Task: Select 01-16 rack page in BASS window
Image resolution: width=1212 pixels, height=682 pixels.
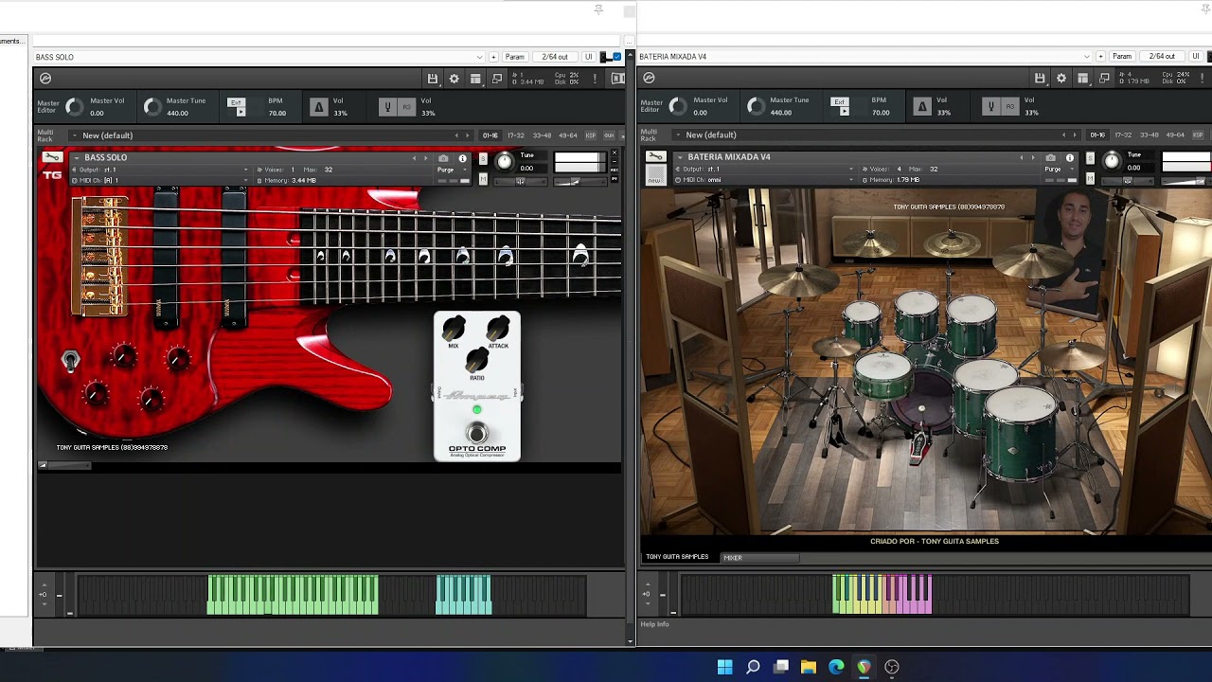Action: point(490,135)
